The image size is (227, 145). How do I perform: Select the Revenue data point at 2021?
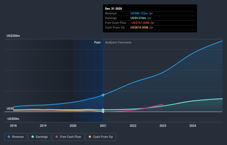point(103,95)
